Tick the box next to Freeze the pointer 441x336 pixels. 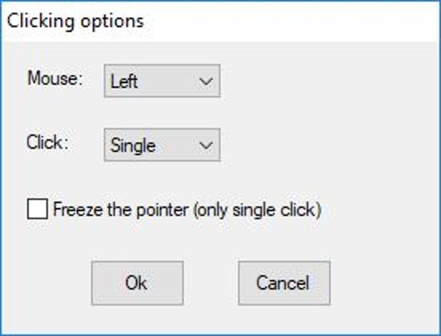38,210
